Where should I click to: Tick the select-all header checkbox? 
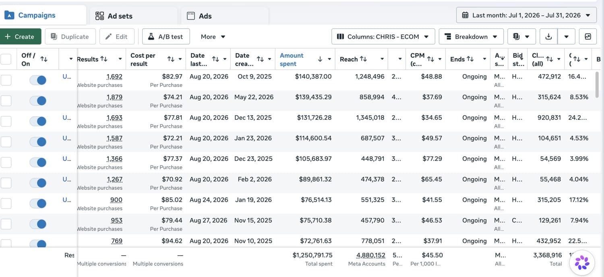pos(6,59)
